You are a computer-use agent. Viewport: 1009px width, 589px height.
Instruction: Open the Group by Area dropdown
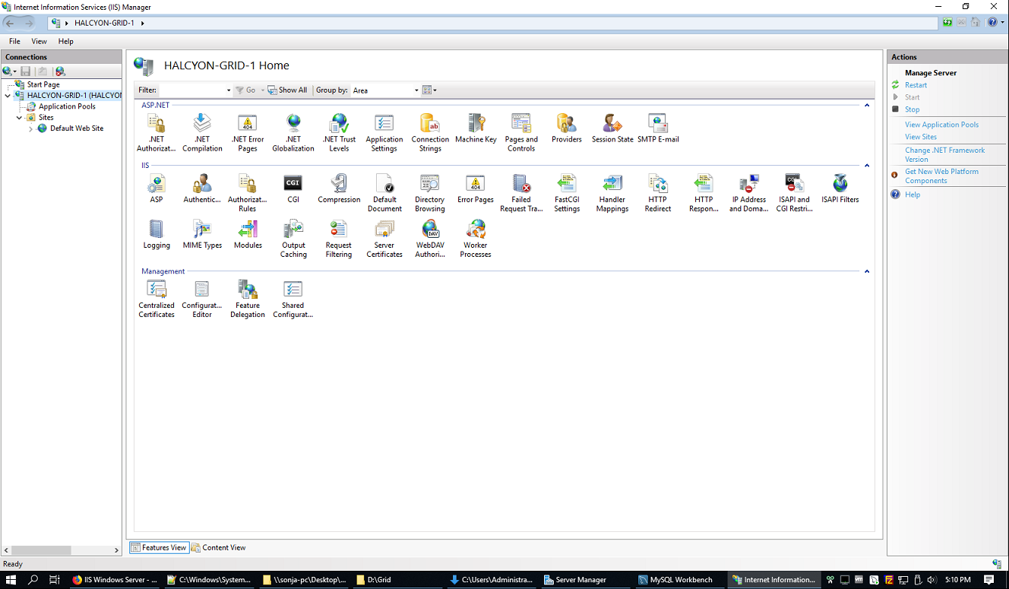click(x=416, y=90)
